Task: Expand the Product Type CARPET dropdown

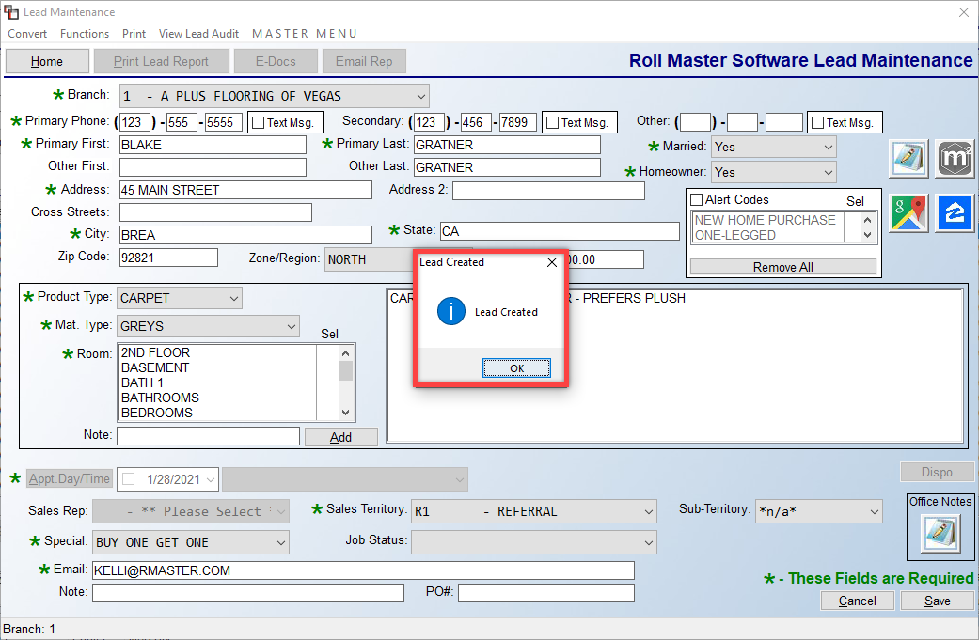Action: [x=233, y=298]
